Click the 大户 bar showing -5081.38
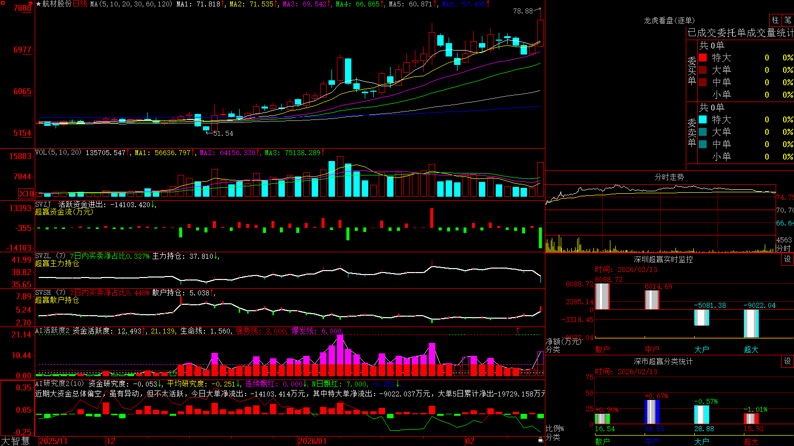This screenshot has height=446, width=794. pyautogui.click(x=702, y=318)
